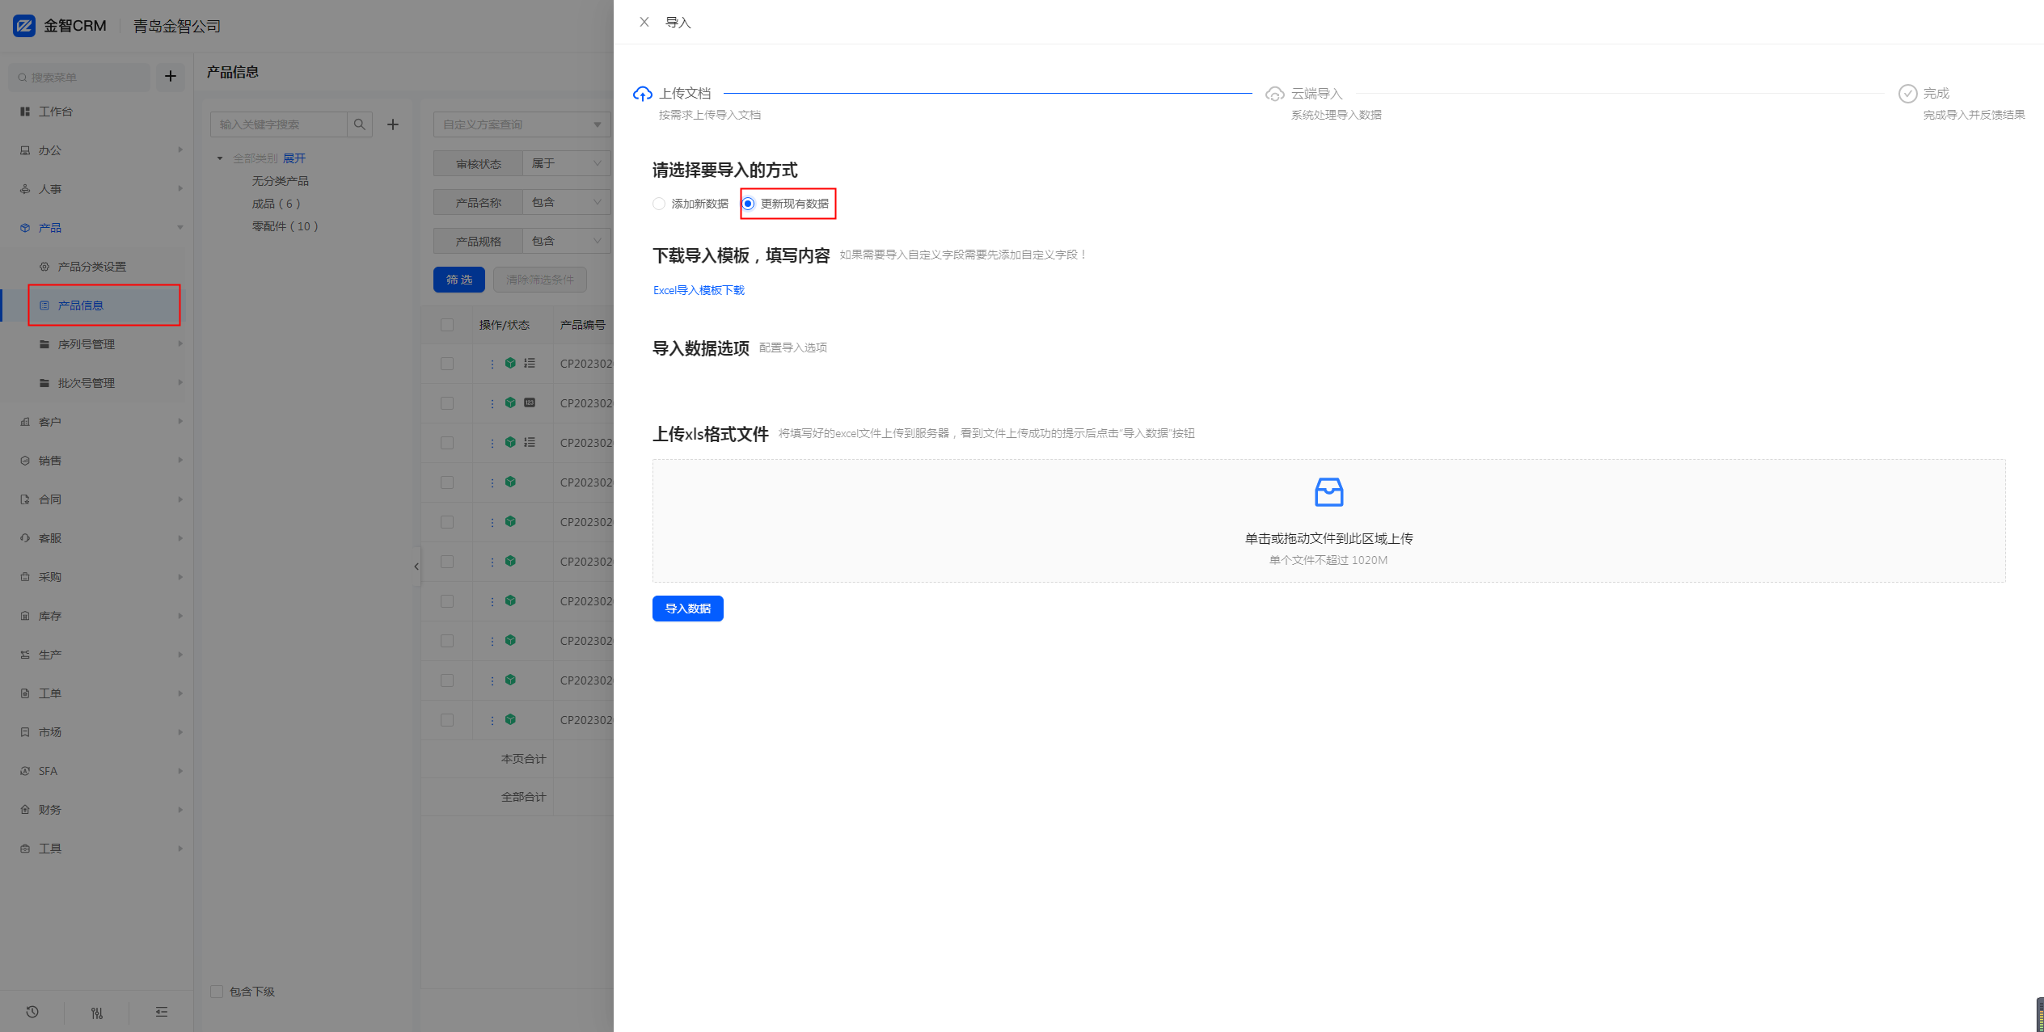Screen dimensions: 2044x1032
Task: Click the plus button beside menu search
Action: 170,76
